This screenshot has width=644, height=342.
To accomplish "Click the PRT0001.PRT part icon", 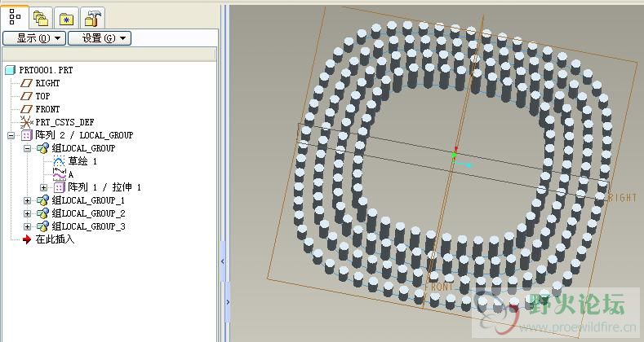I will tap(11, 70).
